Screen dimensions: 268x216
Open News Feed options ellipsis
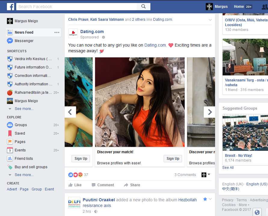[x=57, y=32]
